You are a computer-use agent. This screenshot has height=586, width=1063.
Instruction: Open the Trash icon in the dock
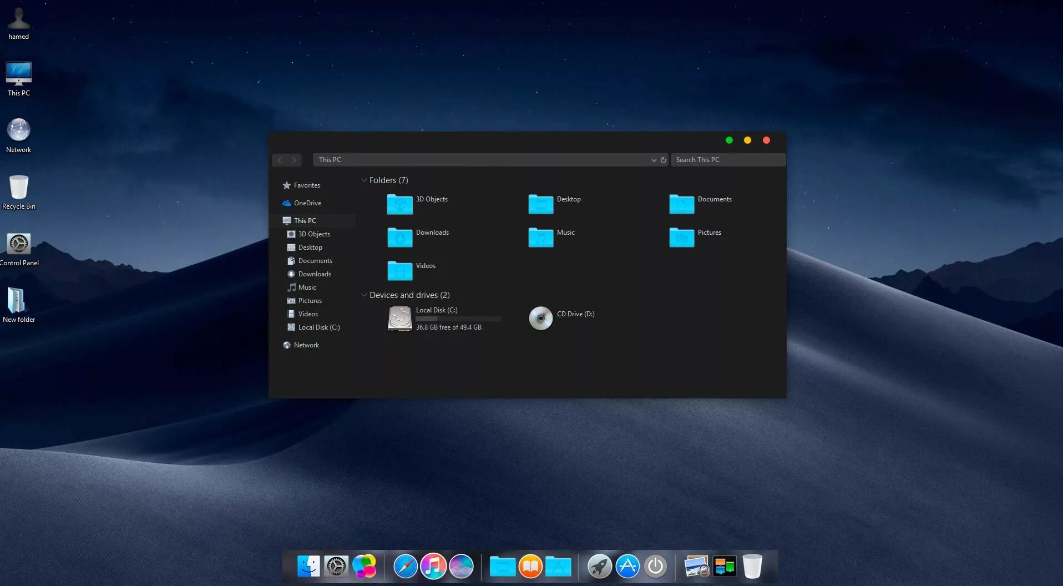click(x=752, y=566)
